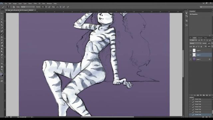The height and width of the screenshot is (120, 213).
Task: Select the Clone Stamp tool
Action: (x=2, y=37)
